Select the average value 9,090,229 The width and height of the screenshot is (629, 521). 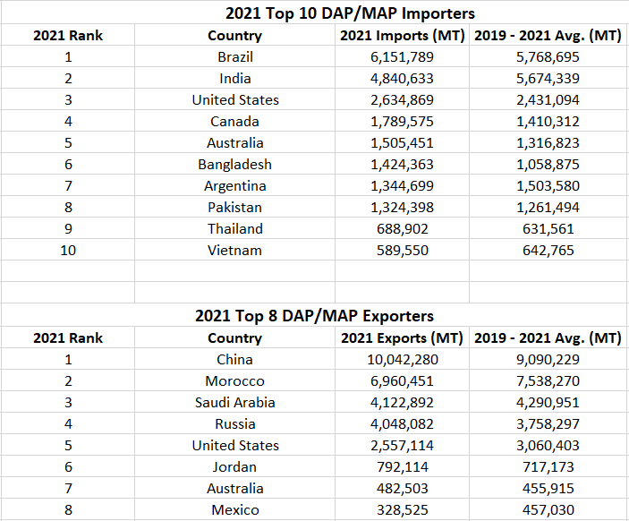pos(548,359)
